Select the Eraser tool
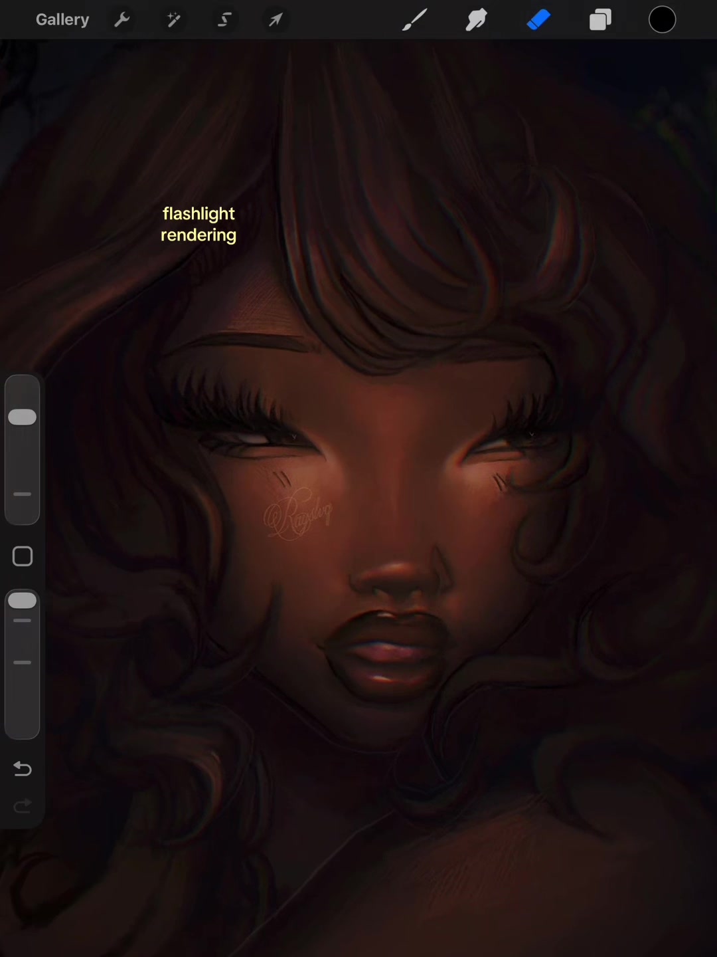This screenshot has width=717, height=957. tap(538, 20)
